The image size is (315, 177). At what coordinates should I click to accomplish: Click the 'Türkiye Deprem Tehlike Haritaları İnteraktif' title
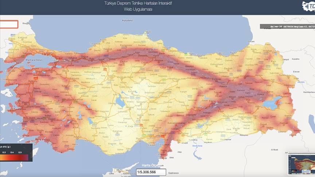(x=138, y=3)
